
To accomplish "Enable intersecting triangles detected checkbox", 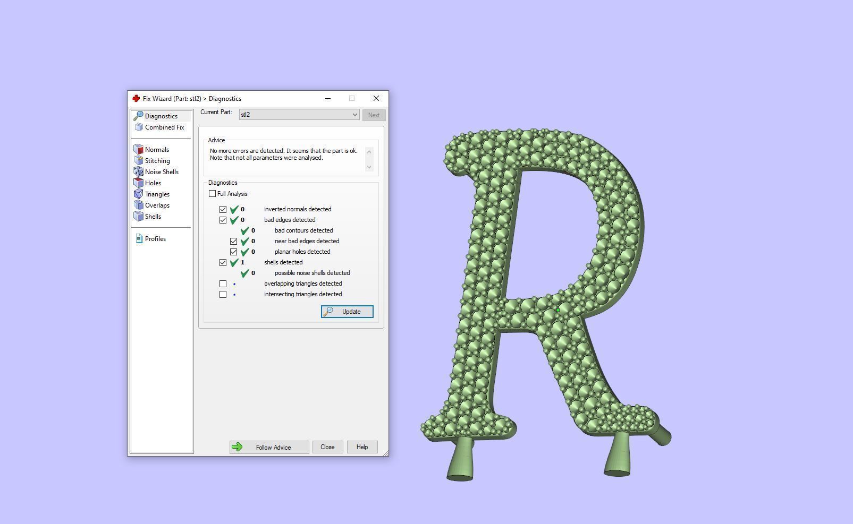I will 223,294.
